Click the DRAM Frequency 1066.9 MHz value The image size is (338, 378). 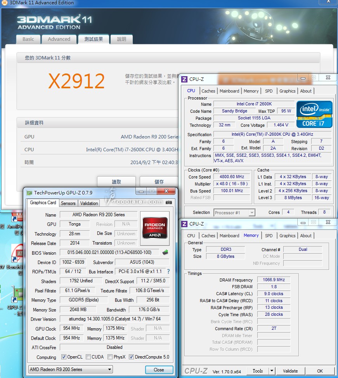point(274,280)
